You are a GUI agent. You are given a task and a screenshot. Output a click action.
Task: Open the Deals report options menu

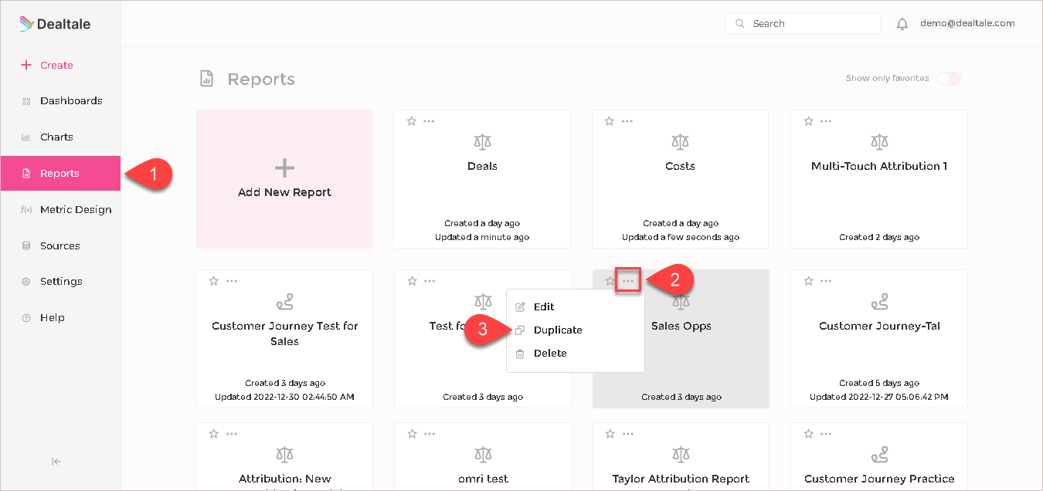coord(429,121)
